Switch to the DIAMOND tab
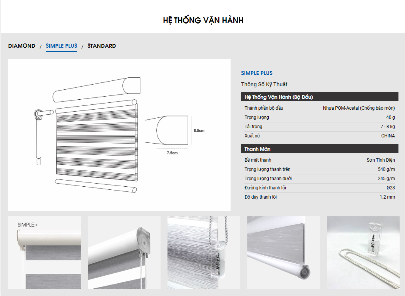This screenshot has height=296, width=405. click(x=22, y=46)
